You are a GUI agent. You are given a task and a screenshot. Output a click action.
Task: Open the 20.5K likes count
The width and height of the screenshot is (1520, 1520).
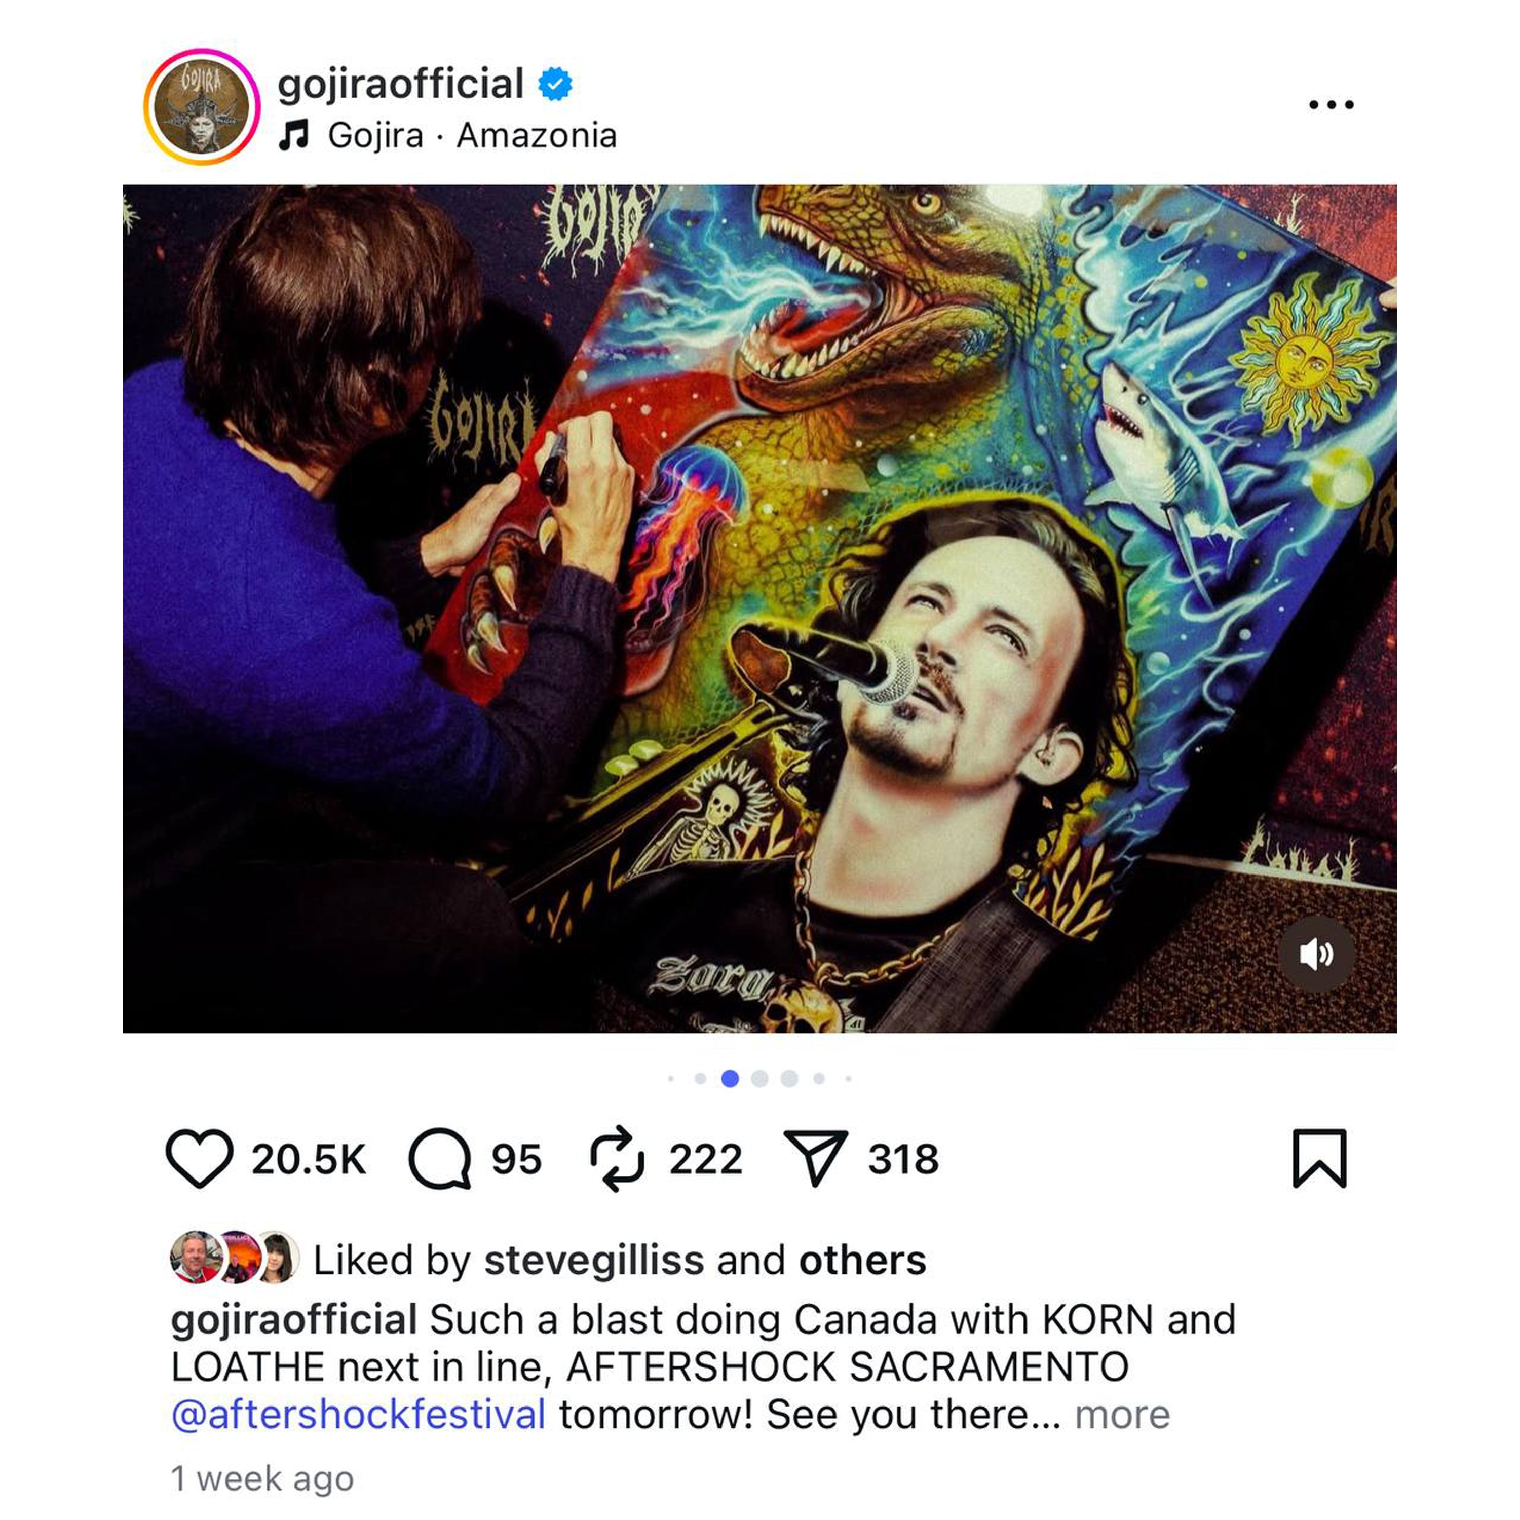(309, 1159)
